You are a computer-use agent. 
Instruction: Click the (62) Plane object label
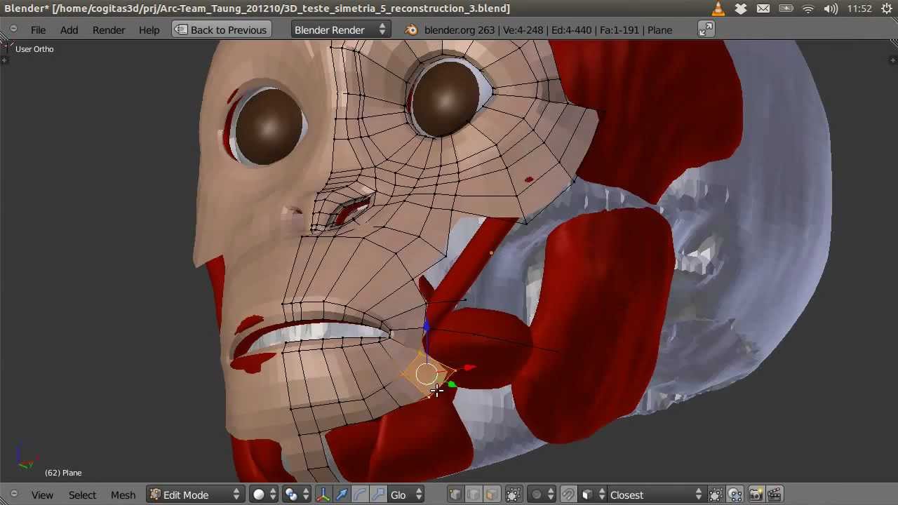[63, 473]
